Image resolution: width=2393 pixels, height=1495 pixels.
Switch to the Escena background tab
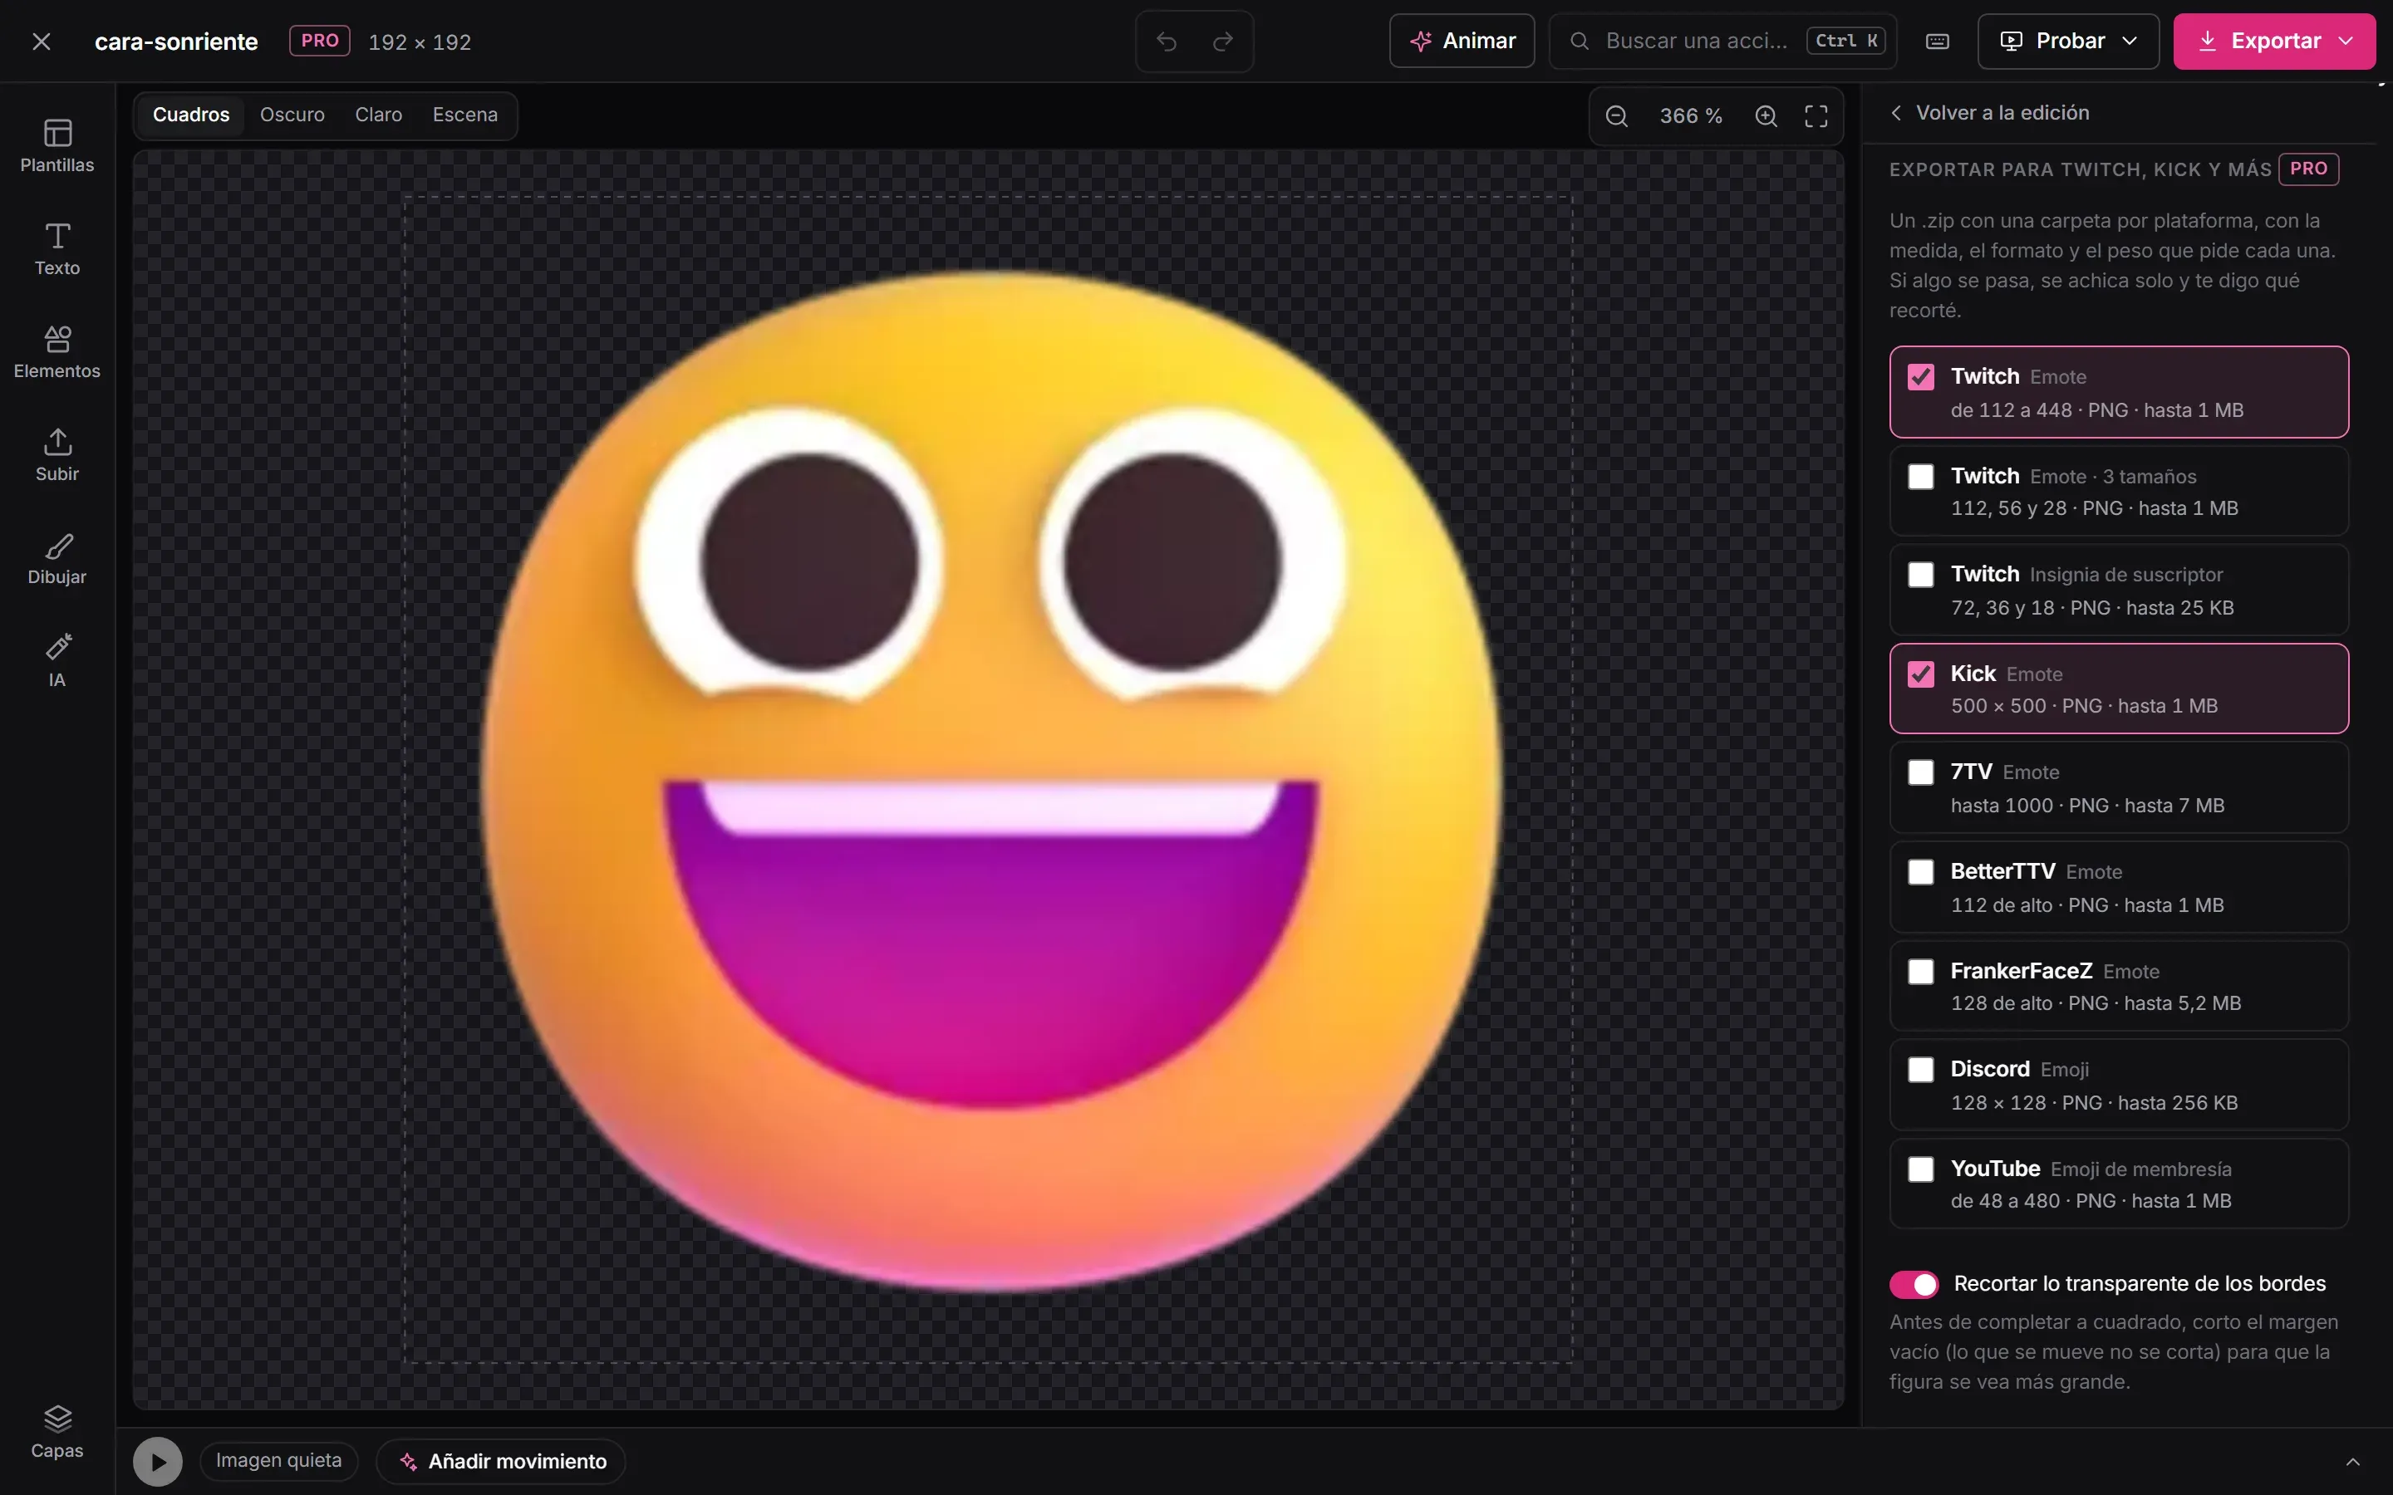[x=464, y=115]
